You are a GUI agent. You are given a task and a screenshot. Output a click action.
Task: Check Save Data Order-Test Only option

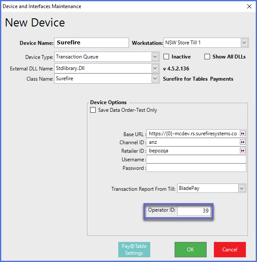(x=93, y=110)
